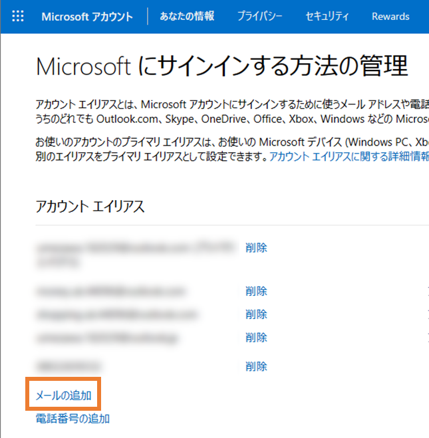
Task: Go to the プライバシー tab
Action: click(260, 16)
